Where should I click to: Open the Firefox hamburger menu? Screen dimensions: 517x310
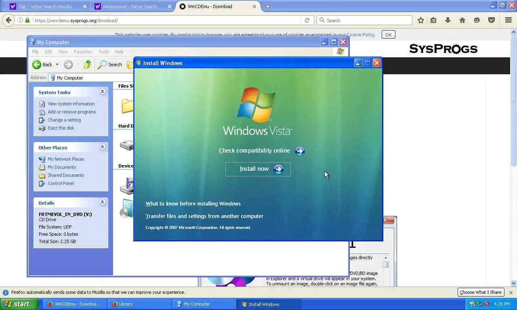[508, 20]
